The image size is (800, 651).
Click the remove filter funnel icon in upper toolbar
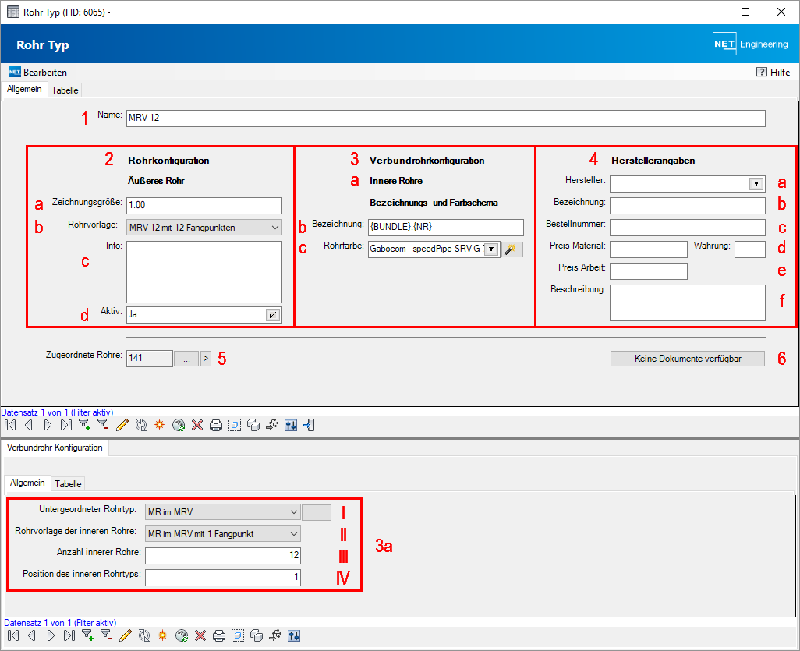pos(103,425)
